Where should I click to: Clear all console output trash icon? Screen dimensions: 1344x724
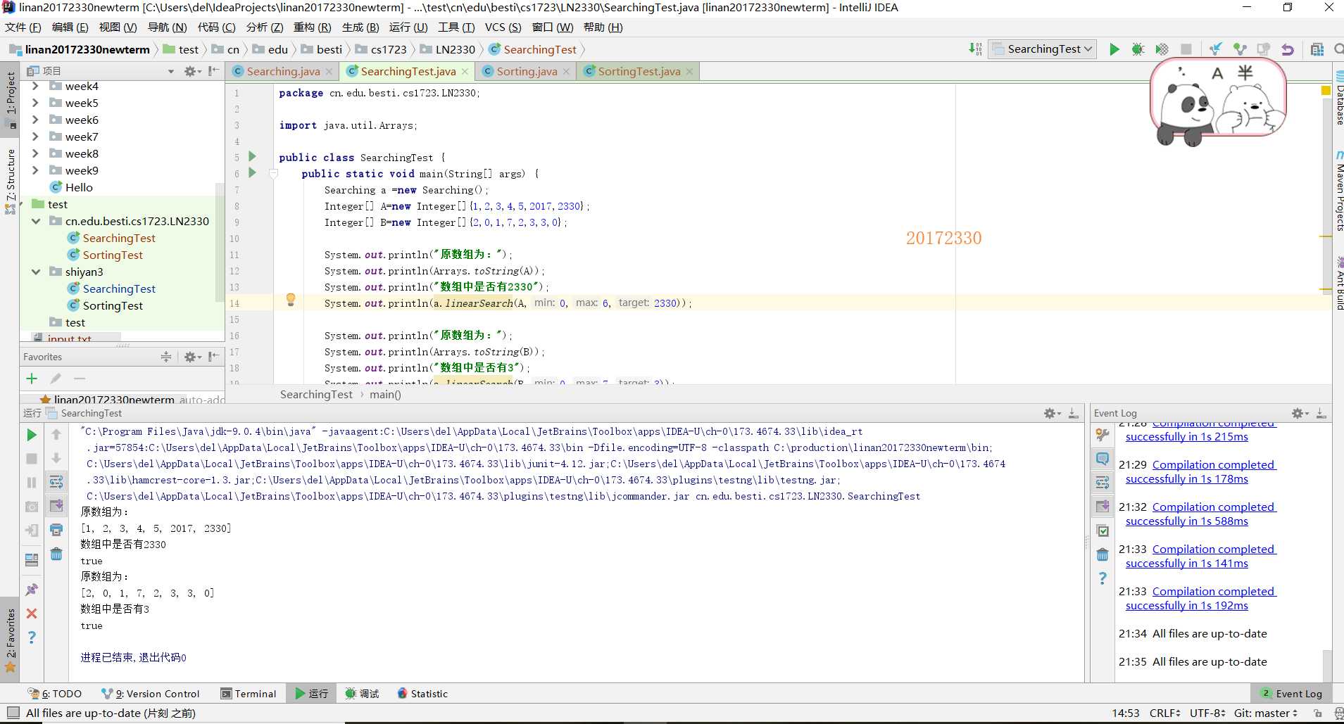[56, 554]
